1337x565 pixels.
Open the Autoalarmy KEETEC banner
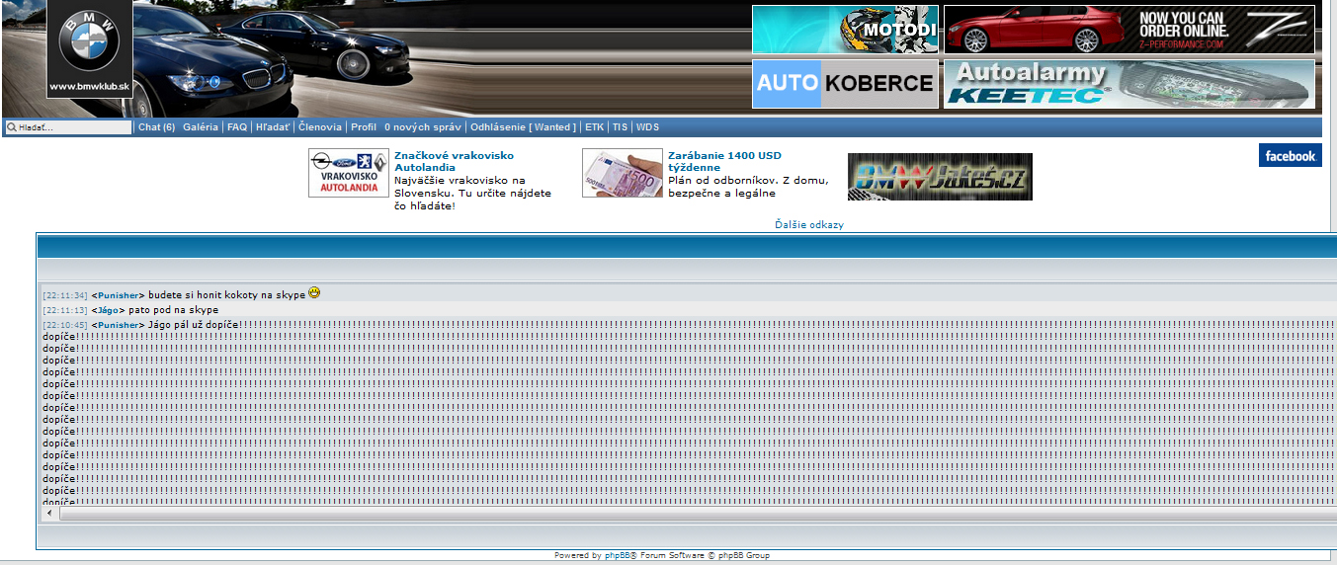(x=1128, y=84)
